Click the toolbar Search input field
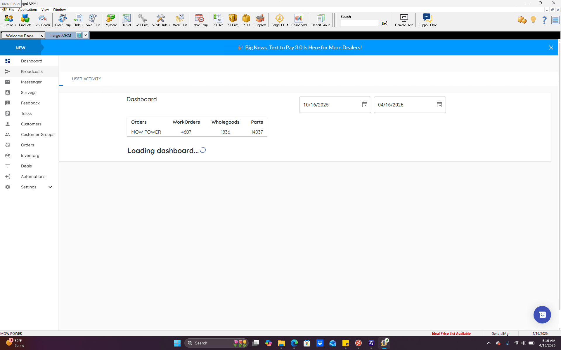This screenshot has height=350, width=561. tap(359, 23)
